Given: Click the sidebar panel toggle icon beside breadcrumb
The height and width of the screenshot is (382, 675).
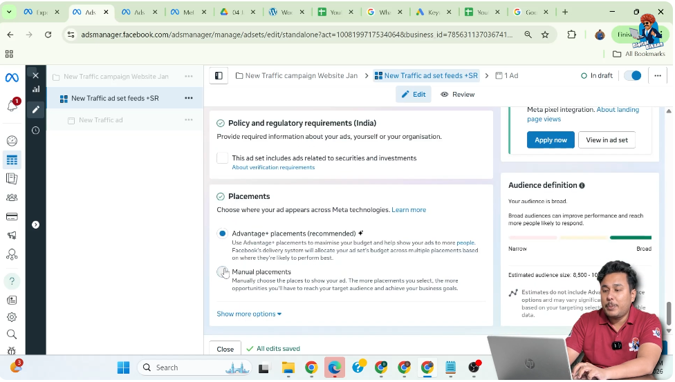Looking at the screenshot, I should [219, 76].
